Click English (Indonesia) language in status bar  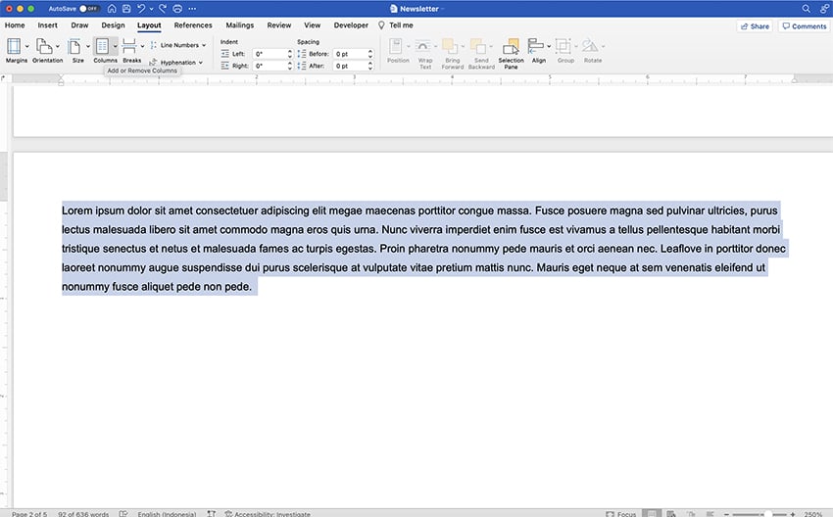167,514
